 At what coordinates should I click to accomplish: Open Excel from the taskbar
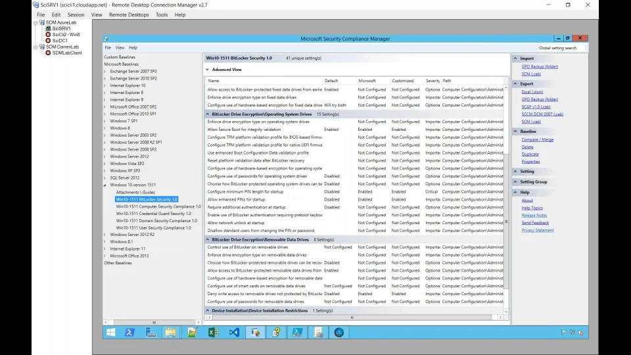coord(213,333)
